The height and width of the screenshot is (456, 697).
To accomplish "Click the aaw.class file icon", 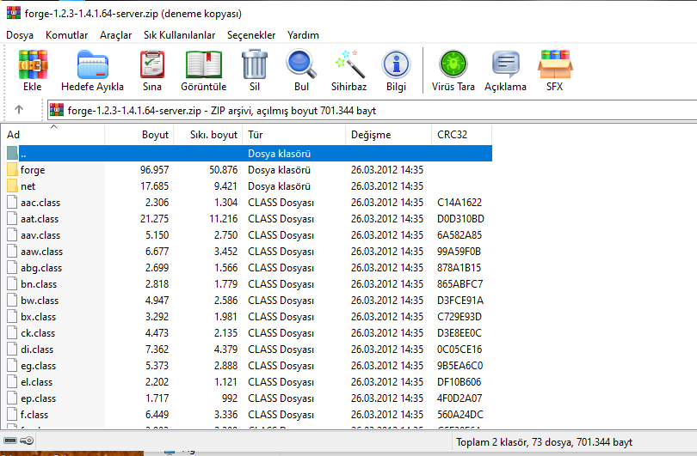I will coord(12,251).
